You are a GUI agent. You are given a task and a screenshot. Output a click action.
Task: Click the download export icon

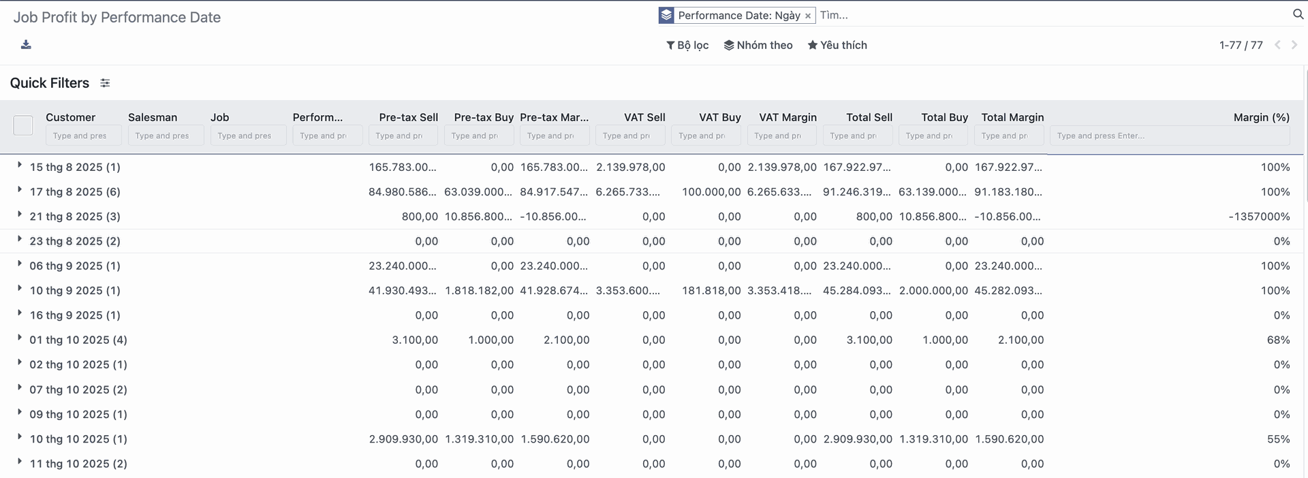click(x=26, y=45)
